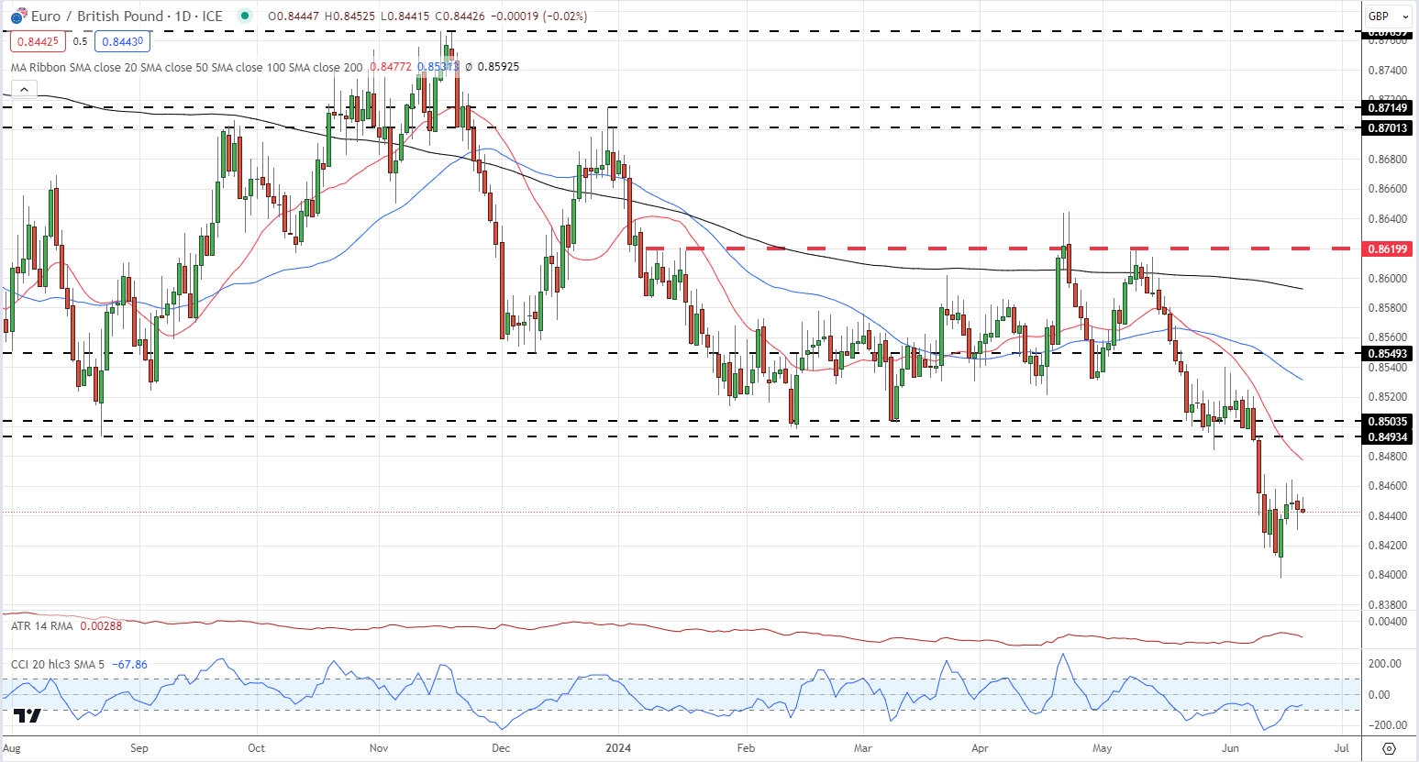The image size is (1419, 762).
Task: Select the ATR 14 RMA indicator legend
Action: pos(43,625)
